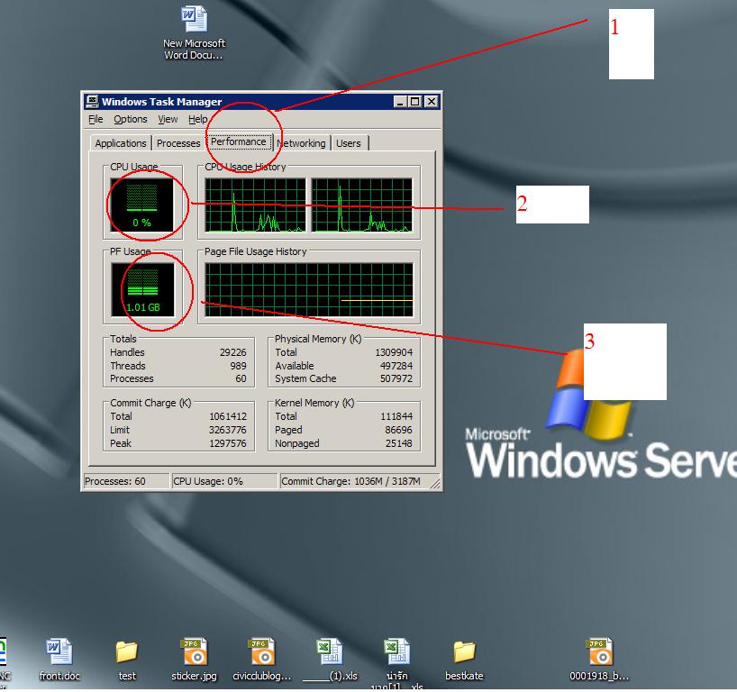This screenshot has height=692, width=737.
Task: Open the View menu
Action: pos(168,119)
